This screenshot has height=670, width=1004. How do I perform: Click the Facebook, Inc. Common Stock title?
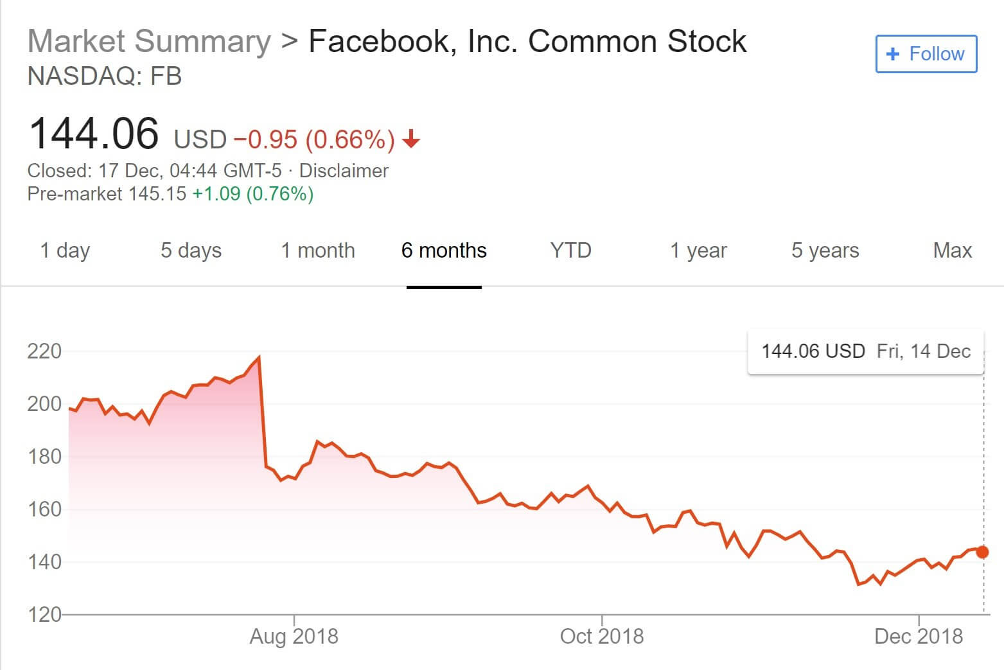click(x=527, y=42)
